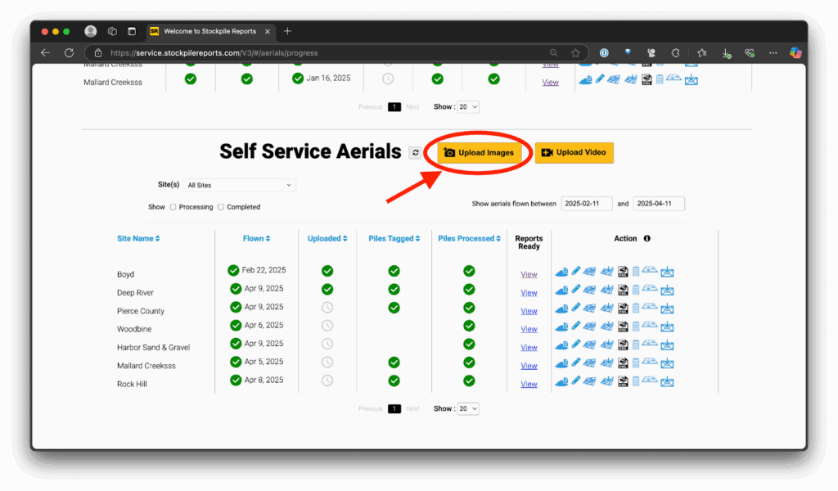
Task: Tick the Completed checkbox filter
Action: click(221, 207)
